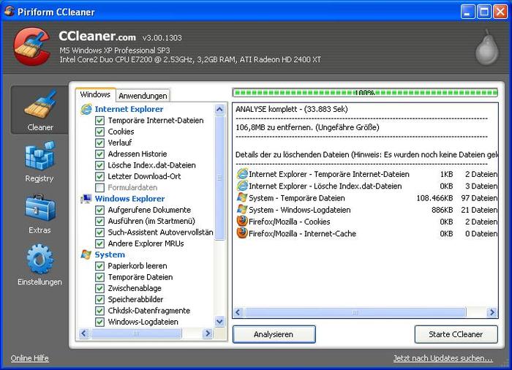
Task: Click the Firefox icon beside Firefox/Mozilla - Cookies
Action: [242, 221]
